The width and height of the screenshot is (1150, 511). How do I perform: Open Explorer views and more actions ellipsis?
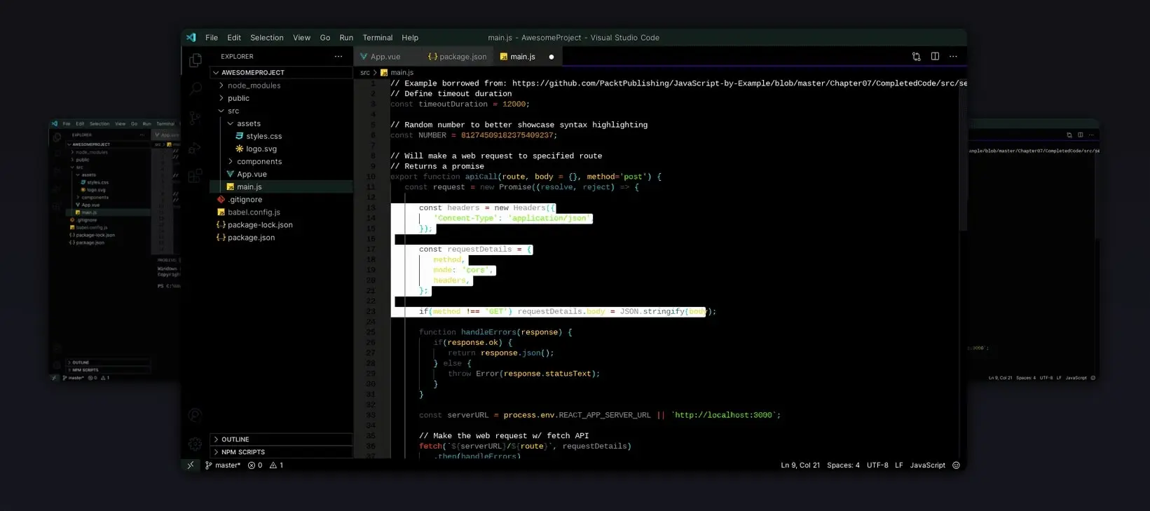pos(338,57)
